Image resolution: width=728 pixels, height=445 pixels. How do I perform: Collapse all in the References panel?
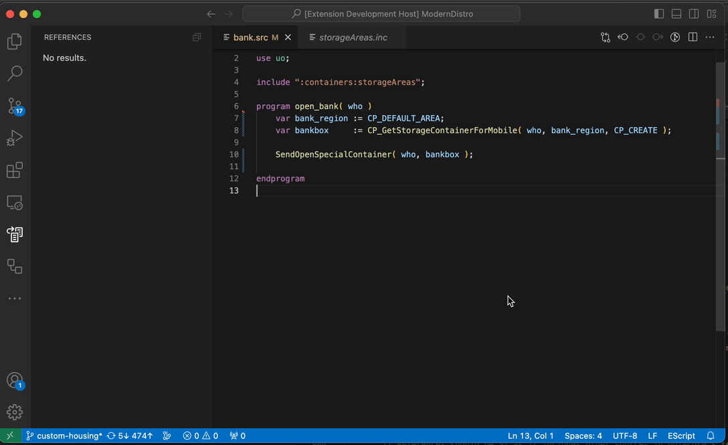tap(197, 37)
